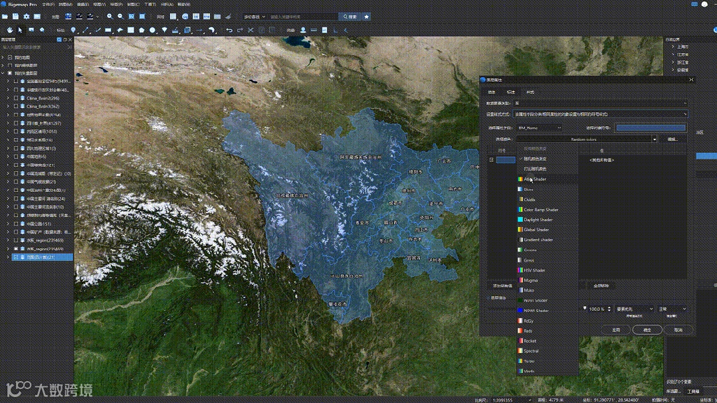Click the 搜索 search button
The image size is (717, 403).
(350, 17)
